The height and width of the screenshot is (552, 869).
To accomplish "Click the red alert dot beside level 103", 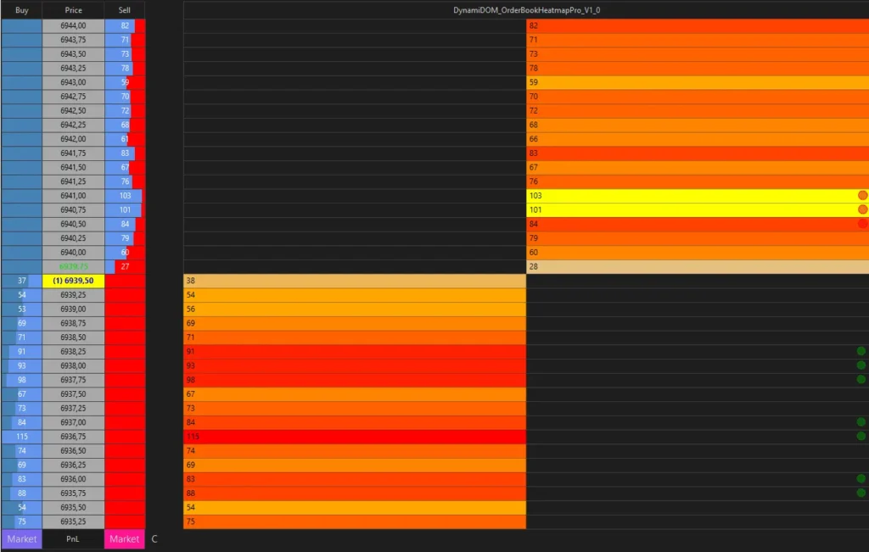I will click(862, 195).
